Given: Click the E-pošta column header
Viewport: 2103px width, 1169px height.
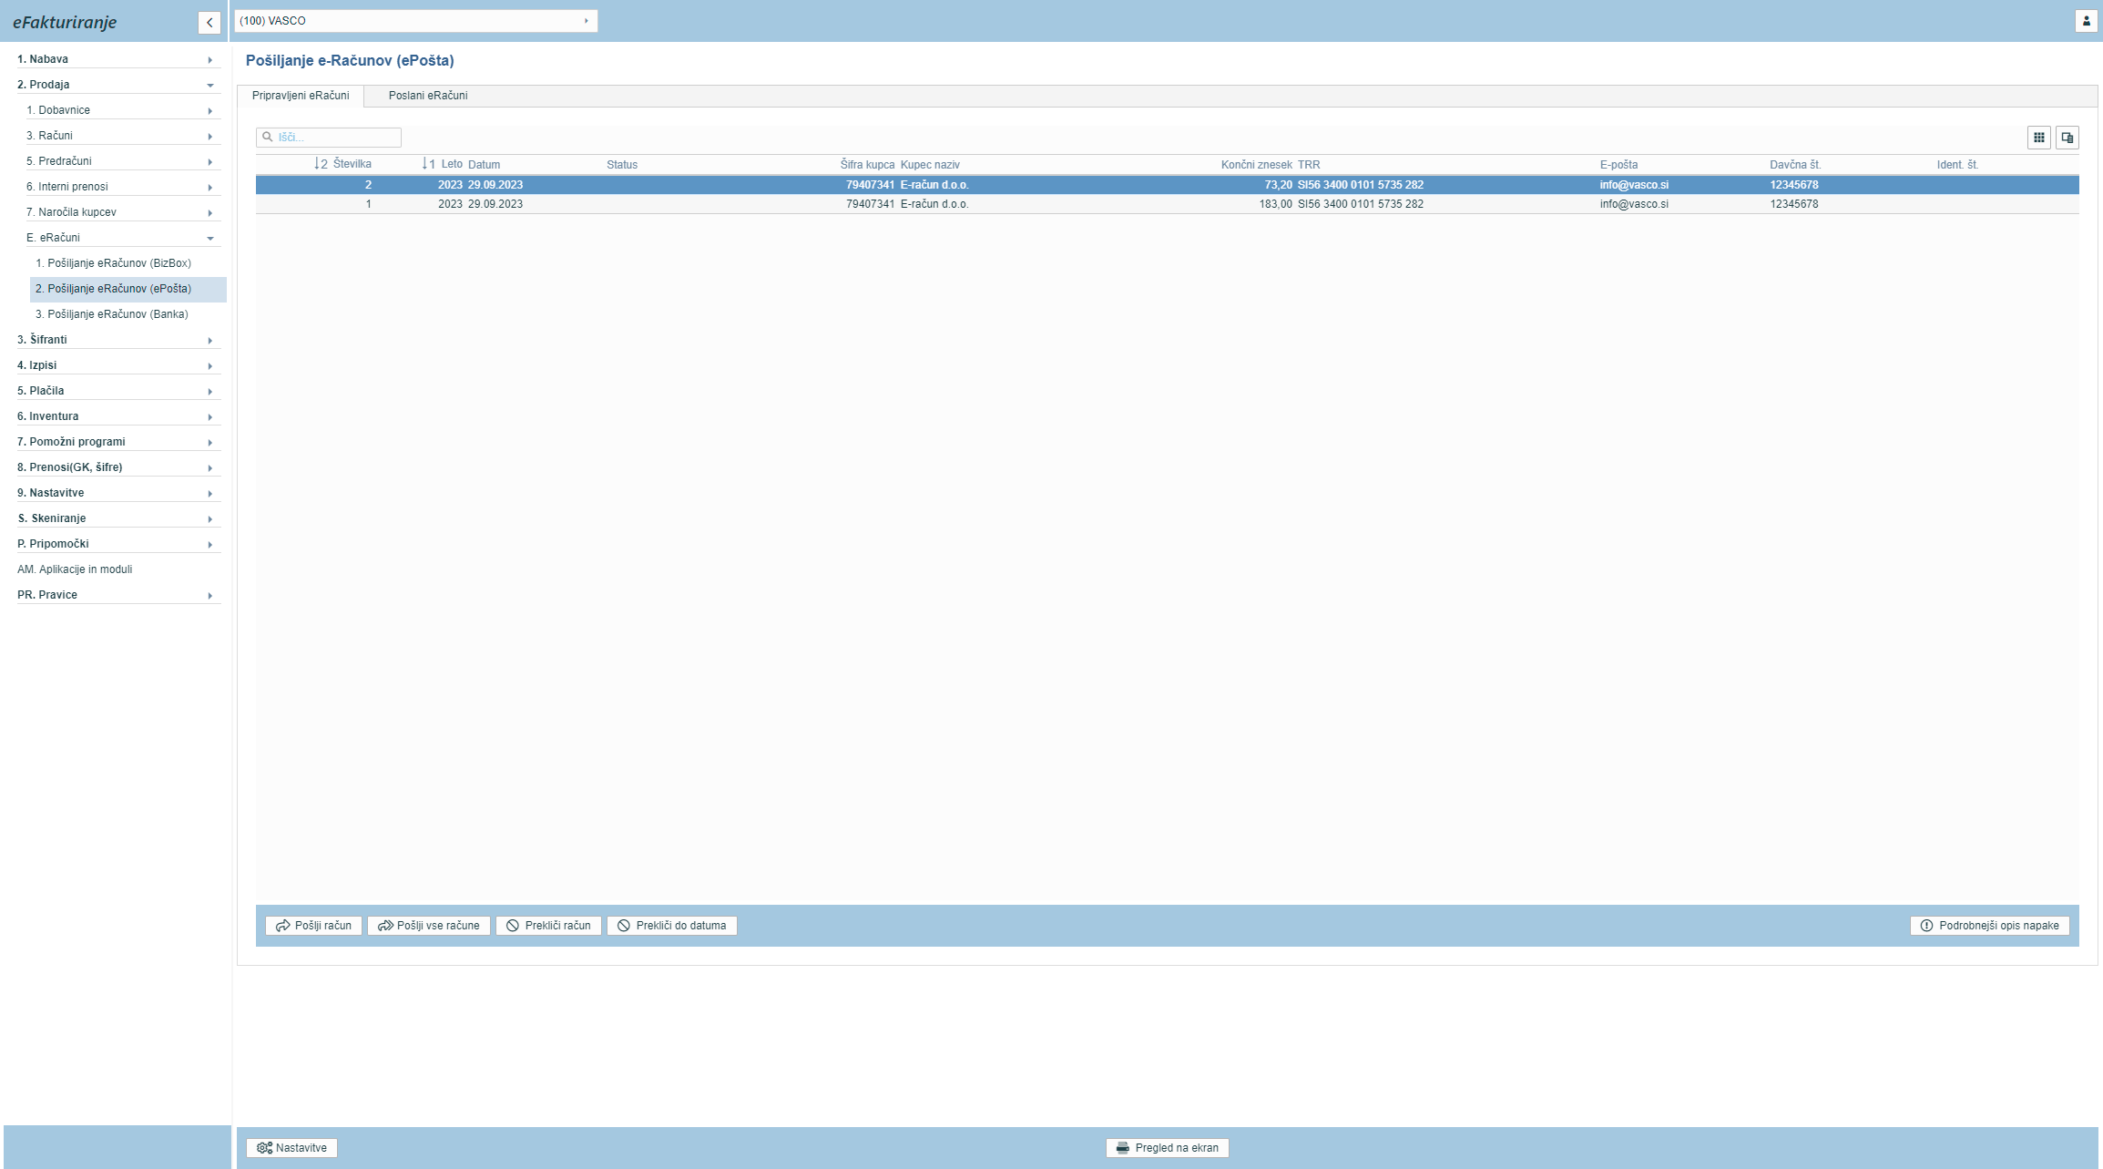Looking at the screenshot, I should 1618,165.
